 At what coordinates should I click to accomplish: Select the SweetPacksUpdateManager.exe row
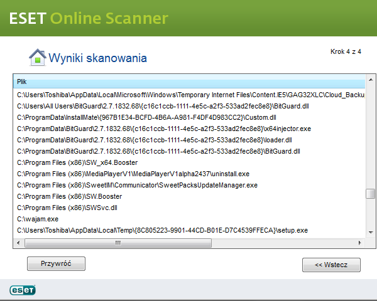[x=189, y=186]
